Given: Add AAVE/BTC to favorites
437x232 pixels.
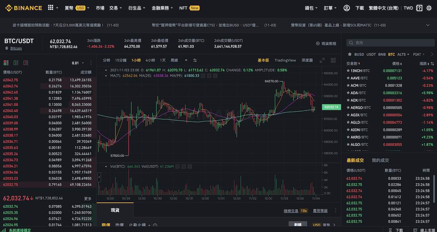Looking at the screenshot, I should (348, 78).
